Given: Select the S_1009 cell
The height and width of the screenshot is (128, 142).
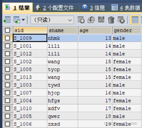Looking at the screenshot, I should tap(30, 38).
